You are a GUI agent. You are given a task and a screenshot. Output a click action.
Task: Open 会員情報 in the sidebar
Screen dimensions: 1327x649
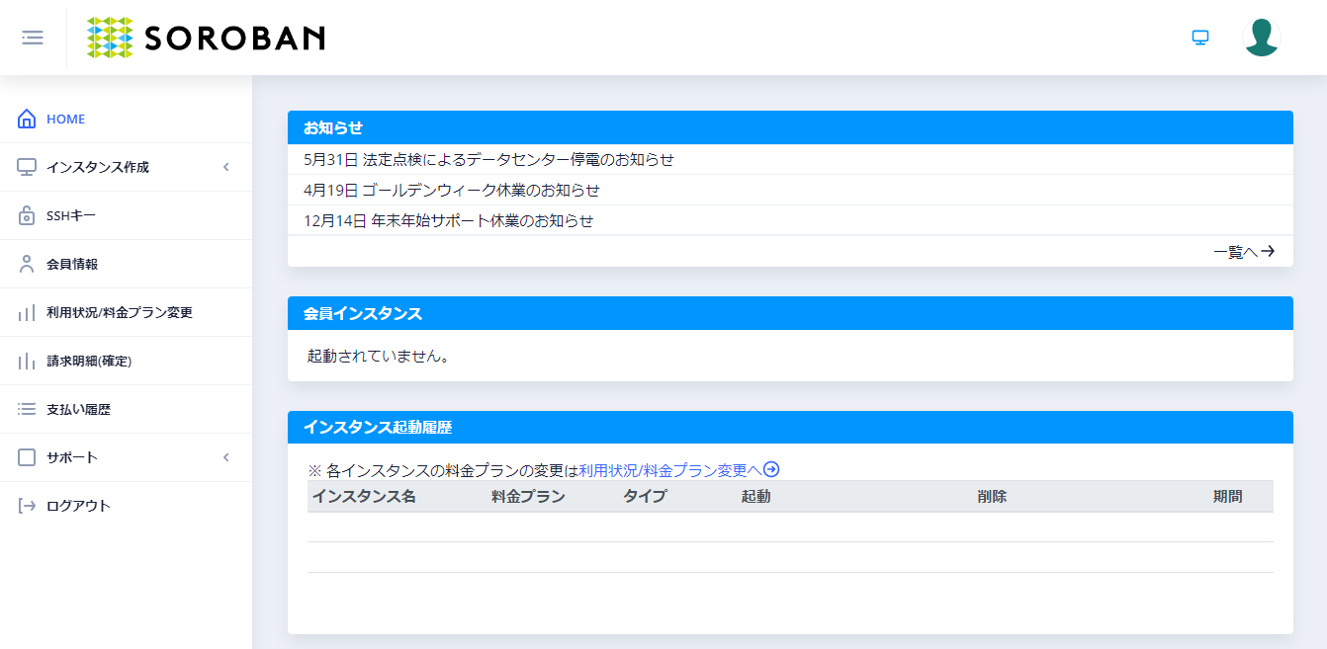pyautogui.click(x=126, y=264)
